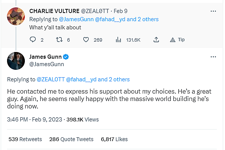The width and height of the screenshot is (225, 150).
Task: Like the Charlie Vulture tweet
Action: [86, 40]
